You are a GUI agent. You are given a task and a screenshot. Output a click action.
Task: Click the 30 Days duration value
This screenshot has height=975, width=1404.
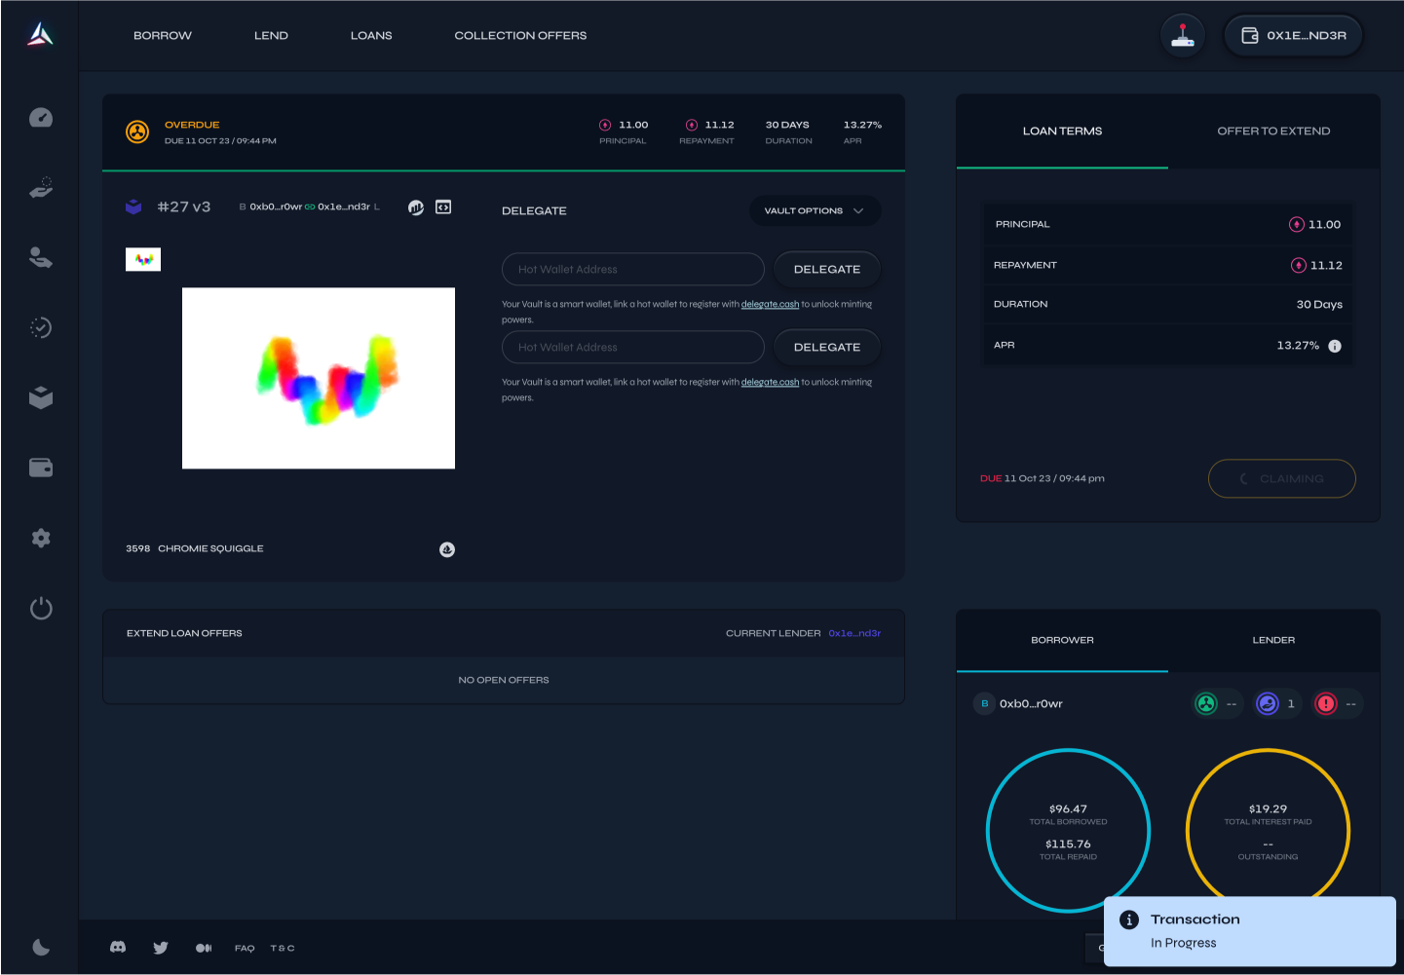1319,305
